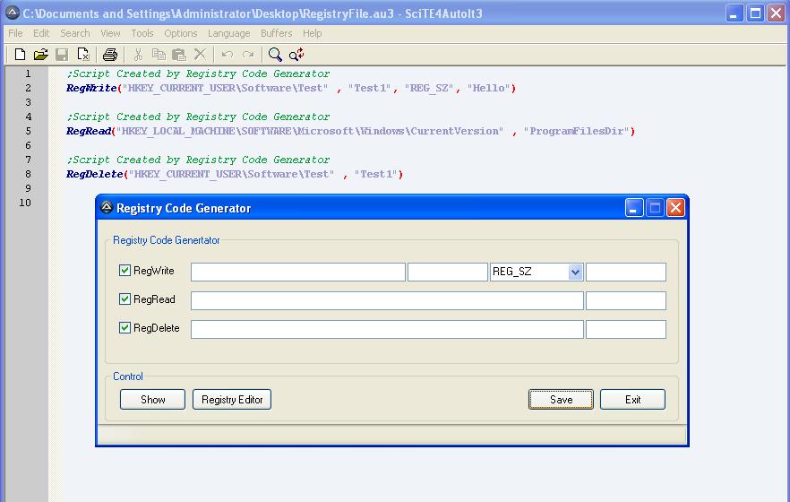Image resolution: width=790 pixels, height=502 pixels.
Task: Close the current file via toolbar icon
Action: click(x=83, y=55)
